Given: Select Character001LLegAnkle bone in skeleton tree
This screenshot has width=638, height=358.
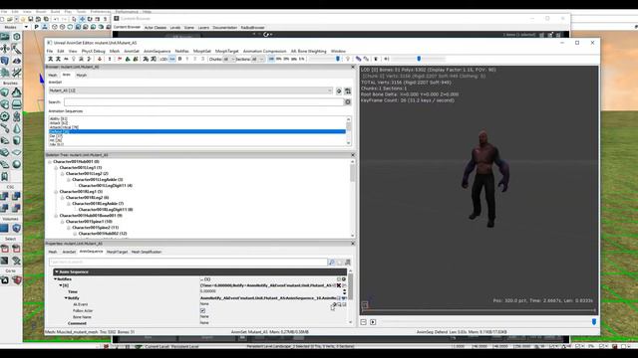Looking at the screenshot, I should (98, 179).
